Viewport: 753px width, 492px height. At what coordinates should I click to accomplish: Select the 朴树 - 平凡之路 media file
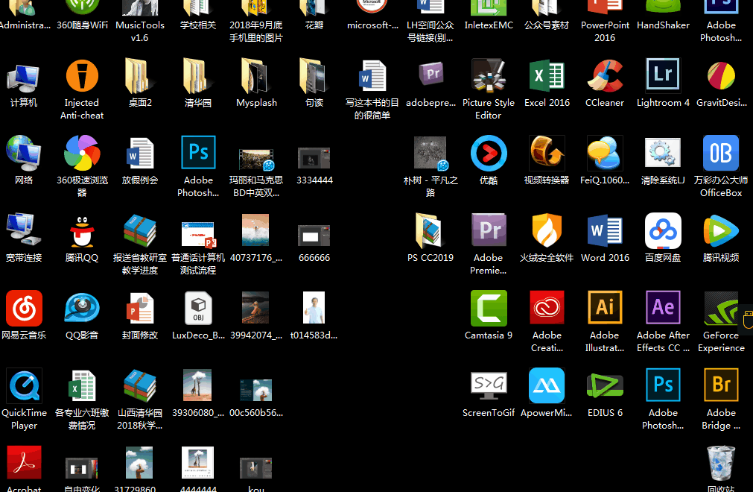coord(430,154)
